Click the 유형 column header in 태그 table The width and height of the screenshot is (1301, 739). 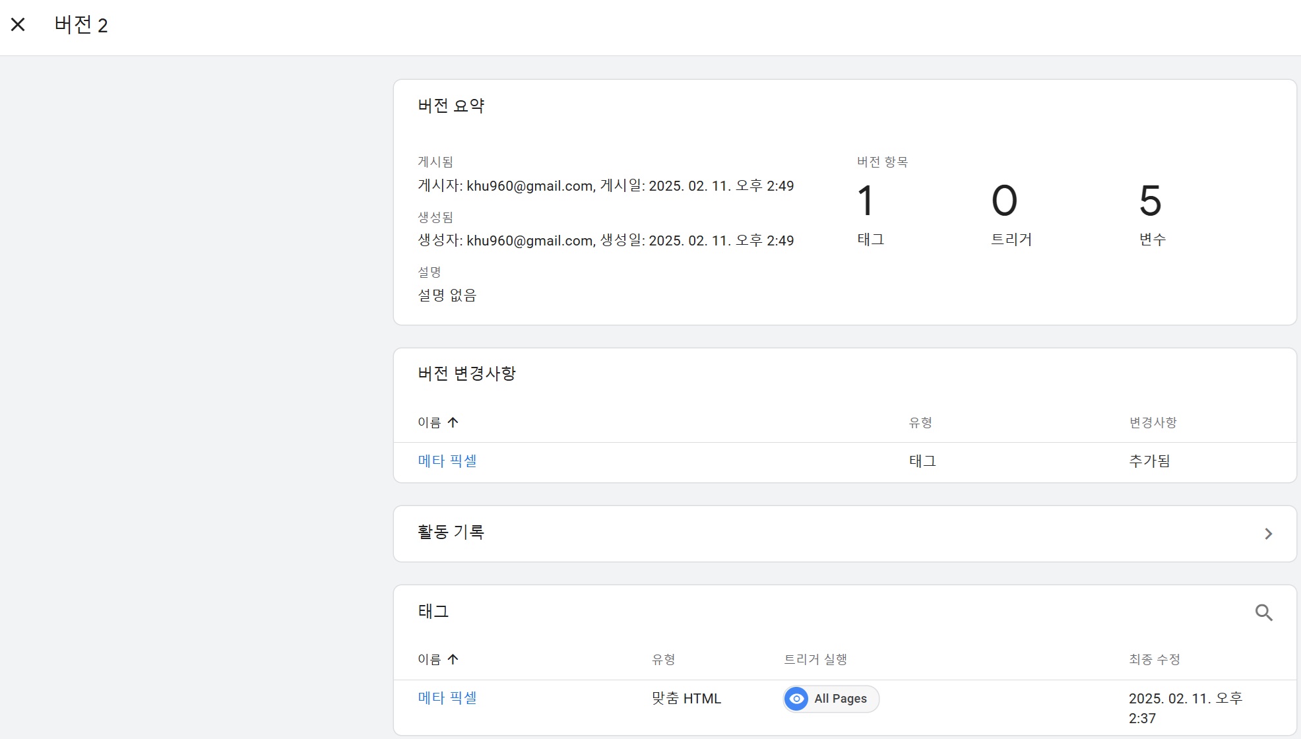coord(663,659)
